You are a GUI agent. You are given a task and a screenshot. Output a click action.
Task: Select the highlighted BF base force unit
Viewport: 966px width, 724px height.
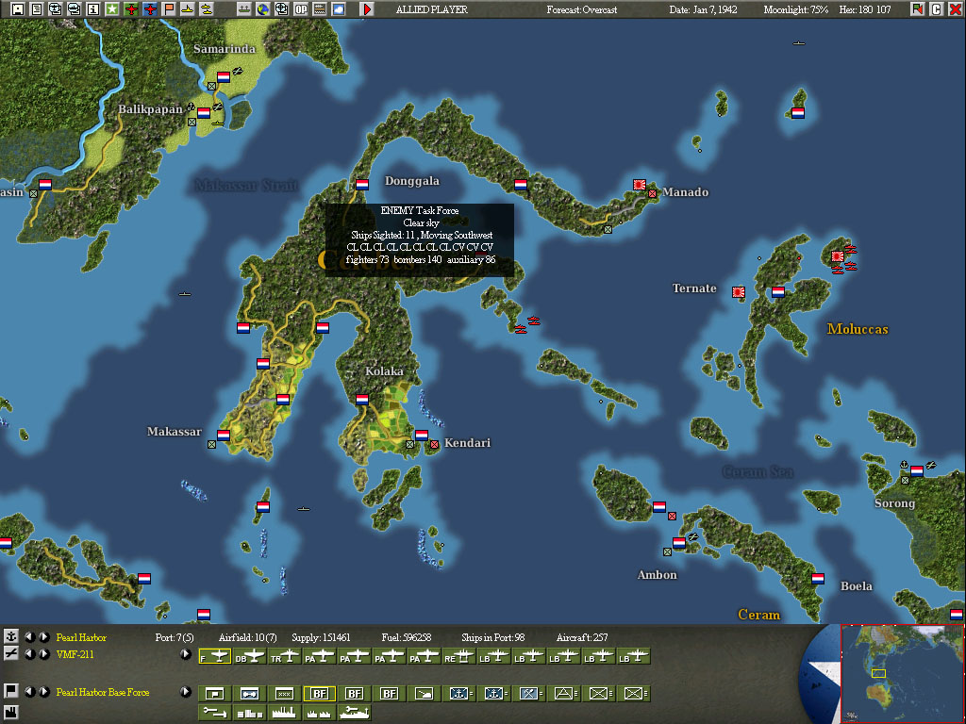[x=319, y=693]
